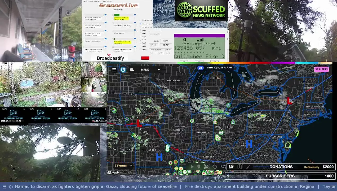Select the Bank 7 radio button
Viewport: 337px width, 191px height.
(140, 40)
